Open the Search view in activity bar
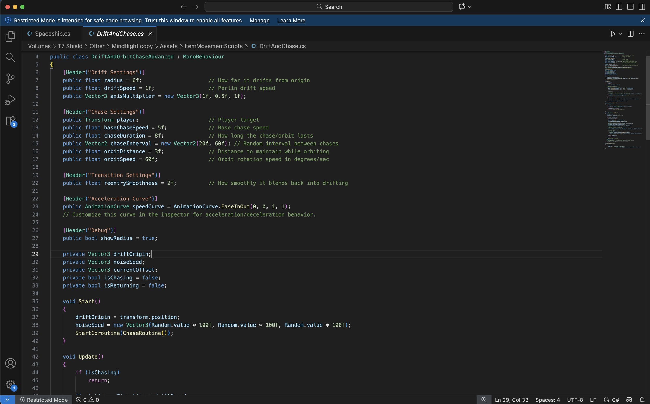Screen dimensions: 650x404 click(10, 57)
